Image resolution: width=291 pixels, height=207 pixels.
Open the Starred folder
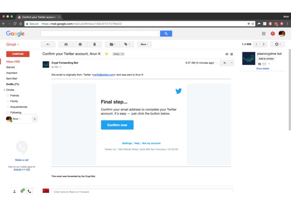10,67
